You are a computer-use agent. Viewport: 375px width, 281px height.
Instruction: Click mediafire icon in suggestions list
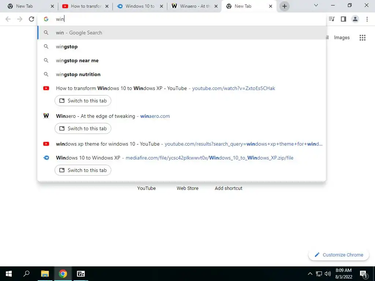click(x=46, y=158)
